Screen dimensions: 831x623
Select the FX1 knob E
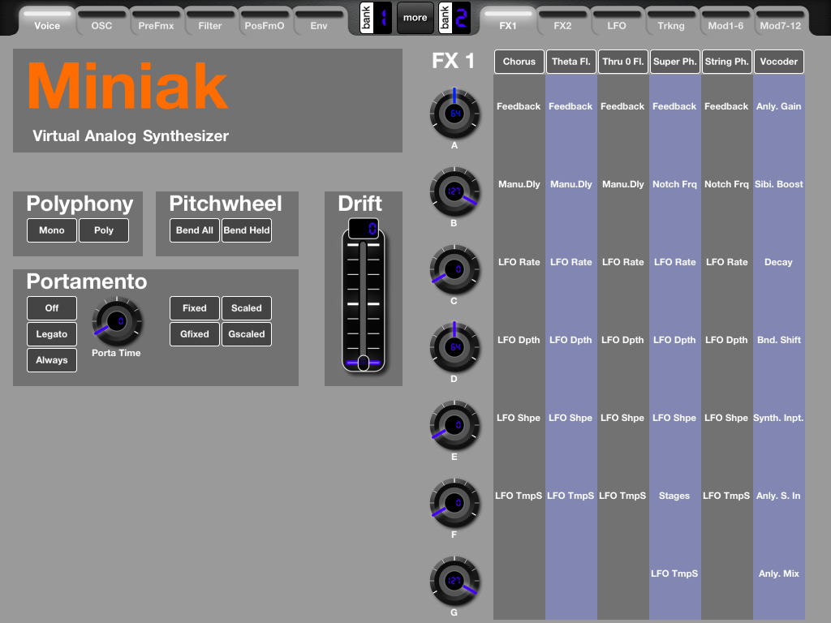pyautogui.click(x=454, y=425)
